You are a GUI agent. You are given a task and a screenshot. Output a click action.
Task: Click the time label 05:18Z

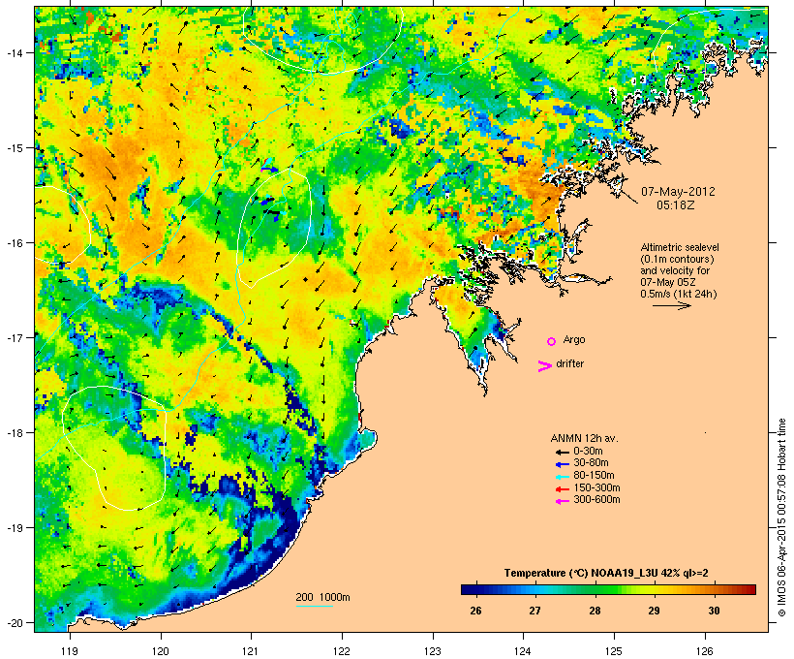(676, 205)
